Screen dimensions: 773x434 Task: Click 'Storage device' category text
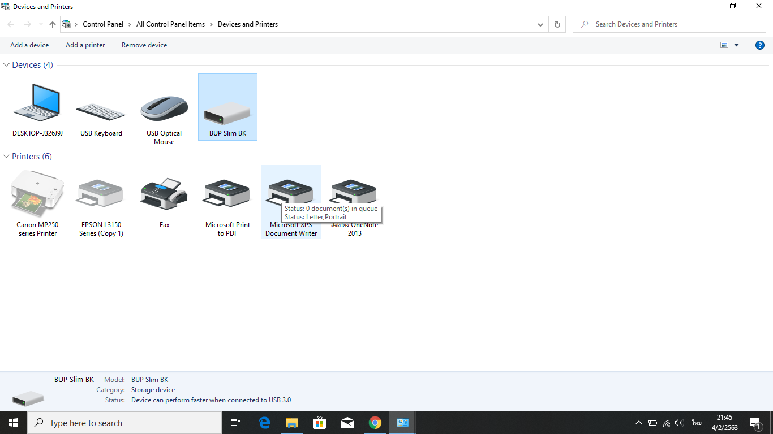click(x=153, y=390)
